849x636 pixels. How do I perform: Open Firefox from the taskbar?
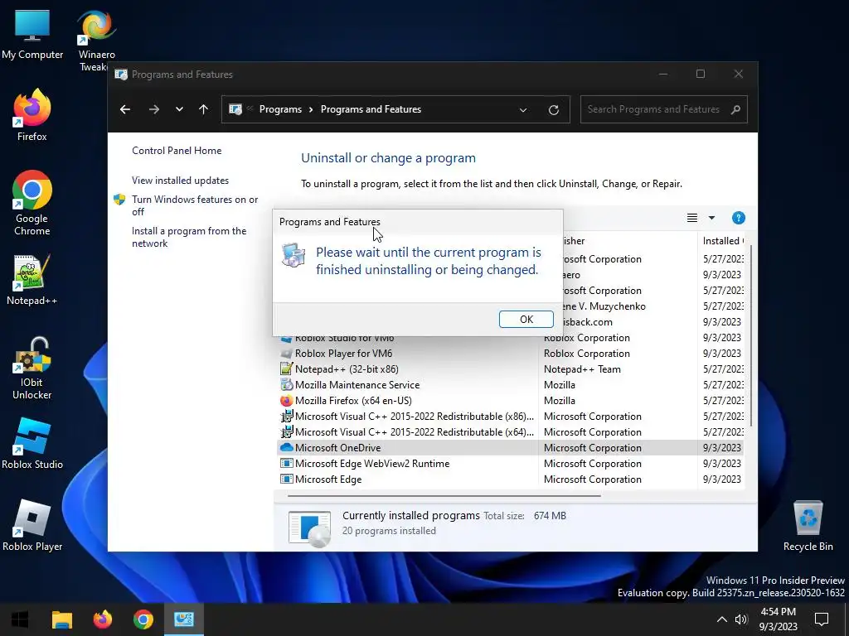pyautogui.click(x=102, y=619)
